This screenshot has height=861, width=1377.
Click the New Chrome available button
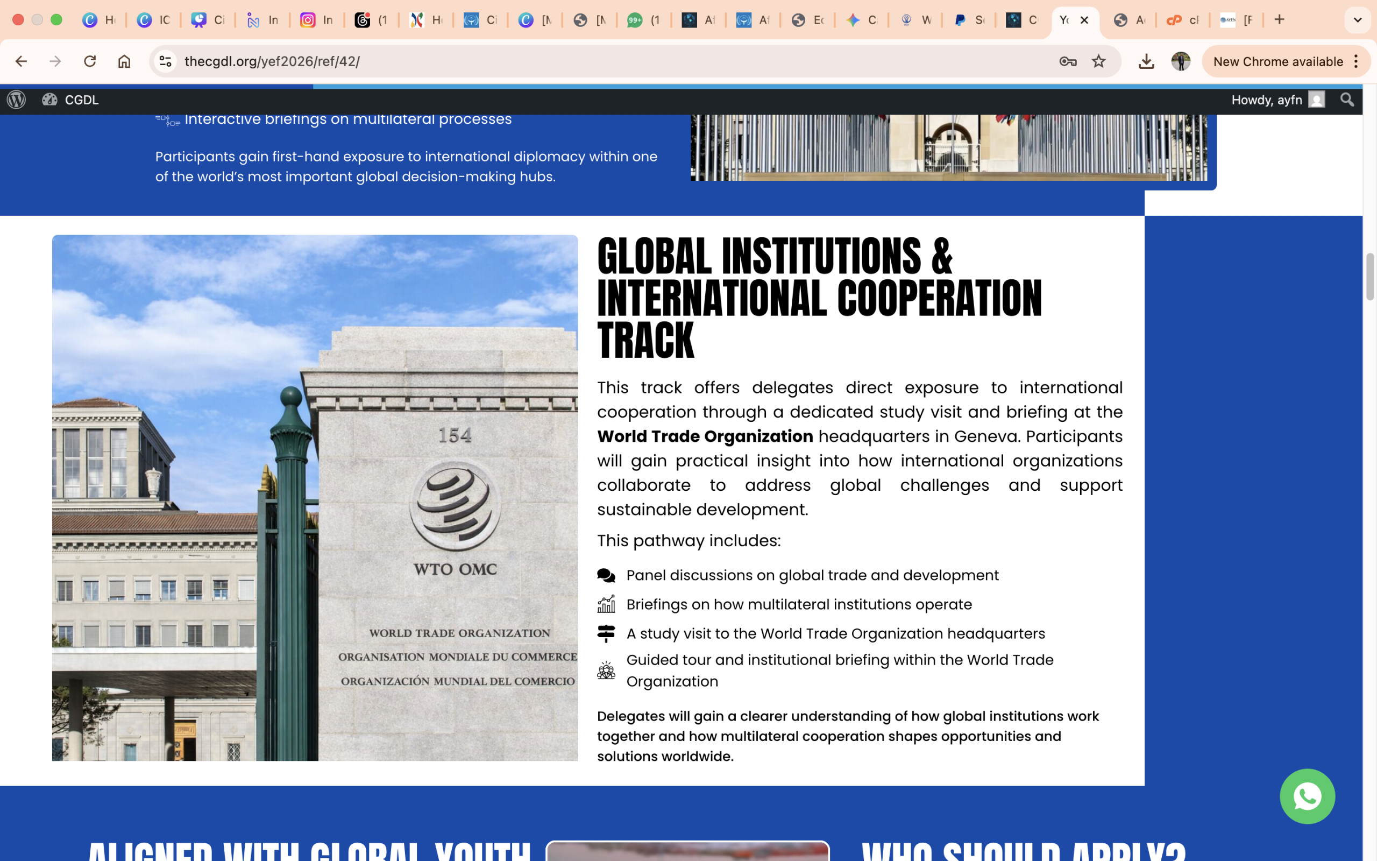[1277, 61]
